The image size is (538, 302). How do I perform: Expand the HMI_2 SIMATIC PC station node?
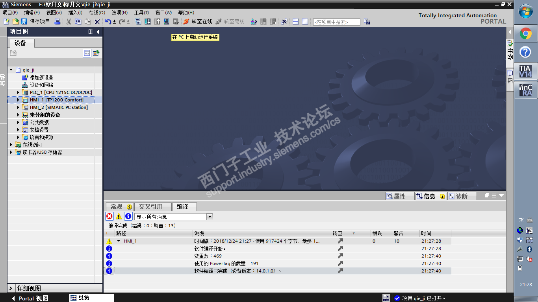(18, 107)
